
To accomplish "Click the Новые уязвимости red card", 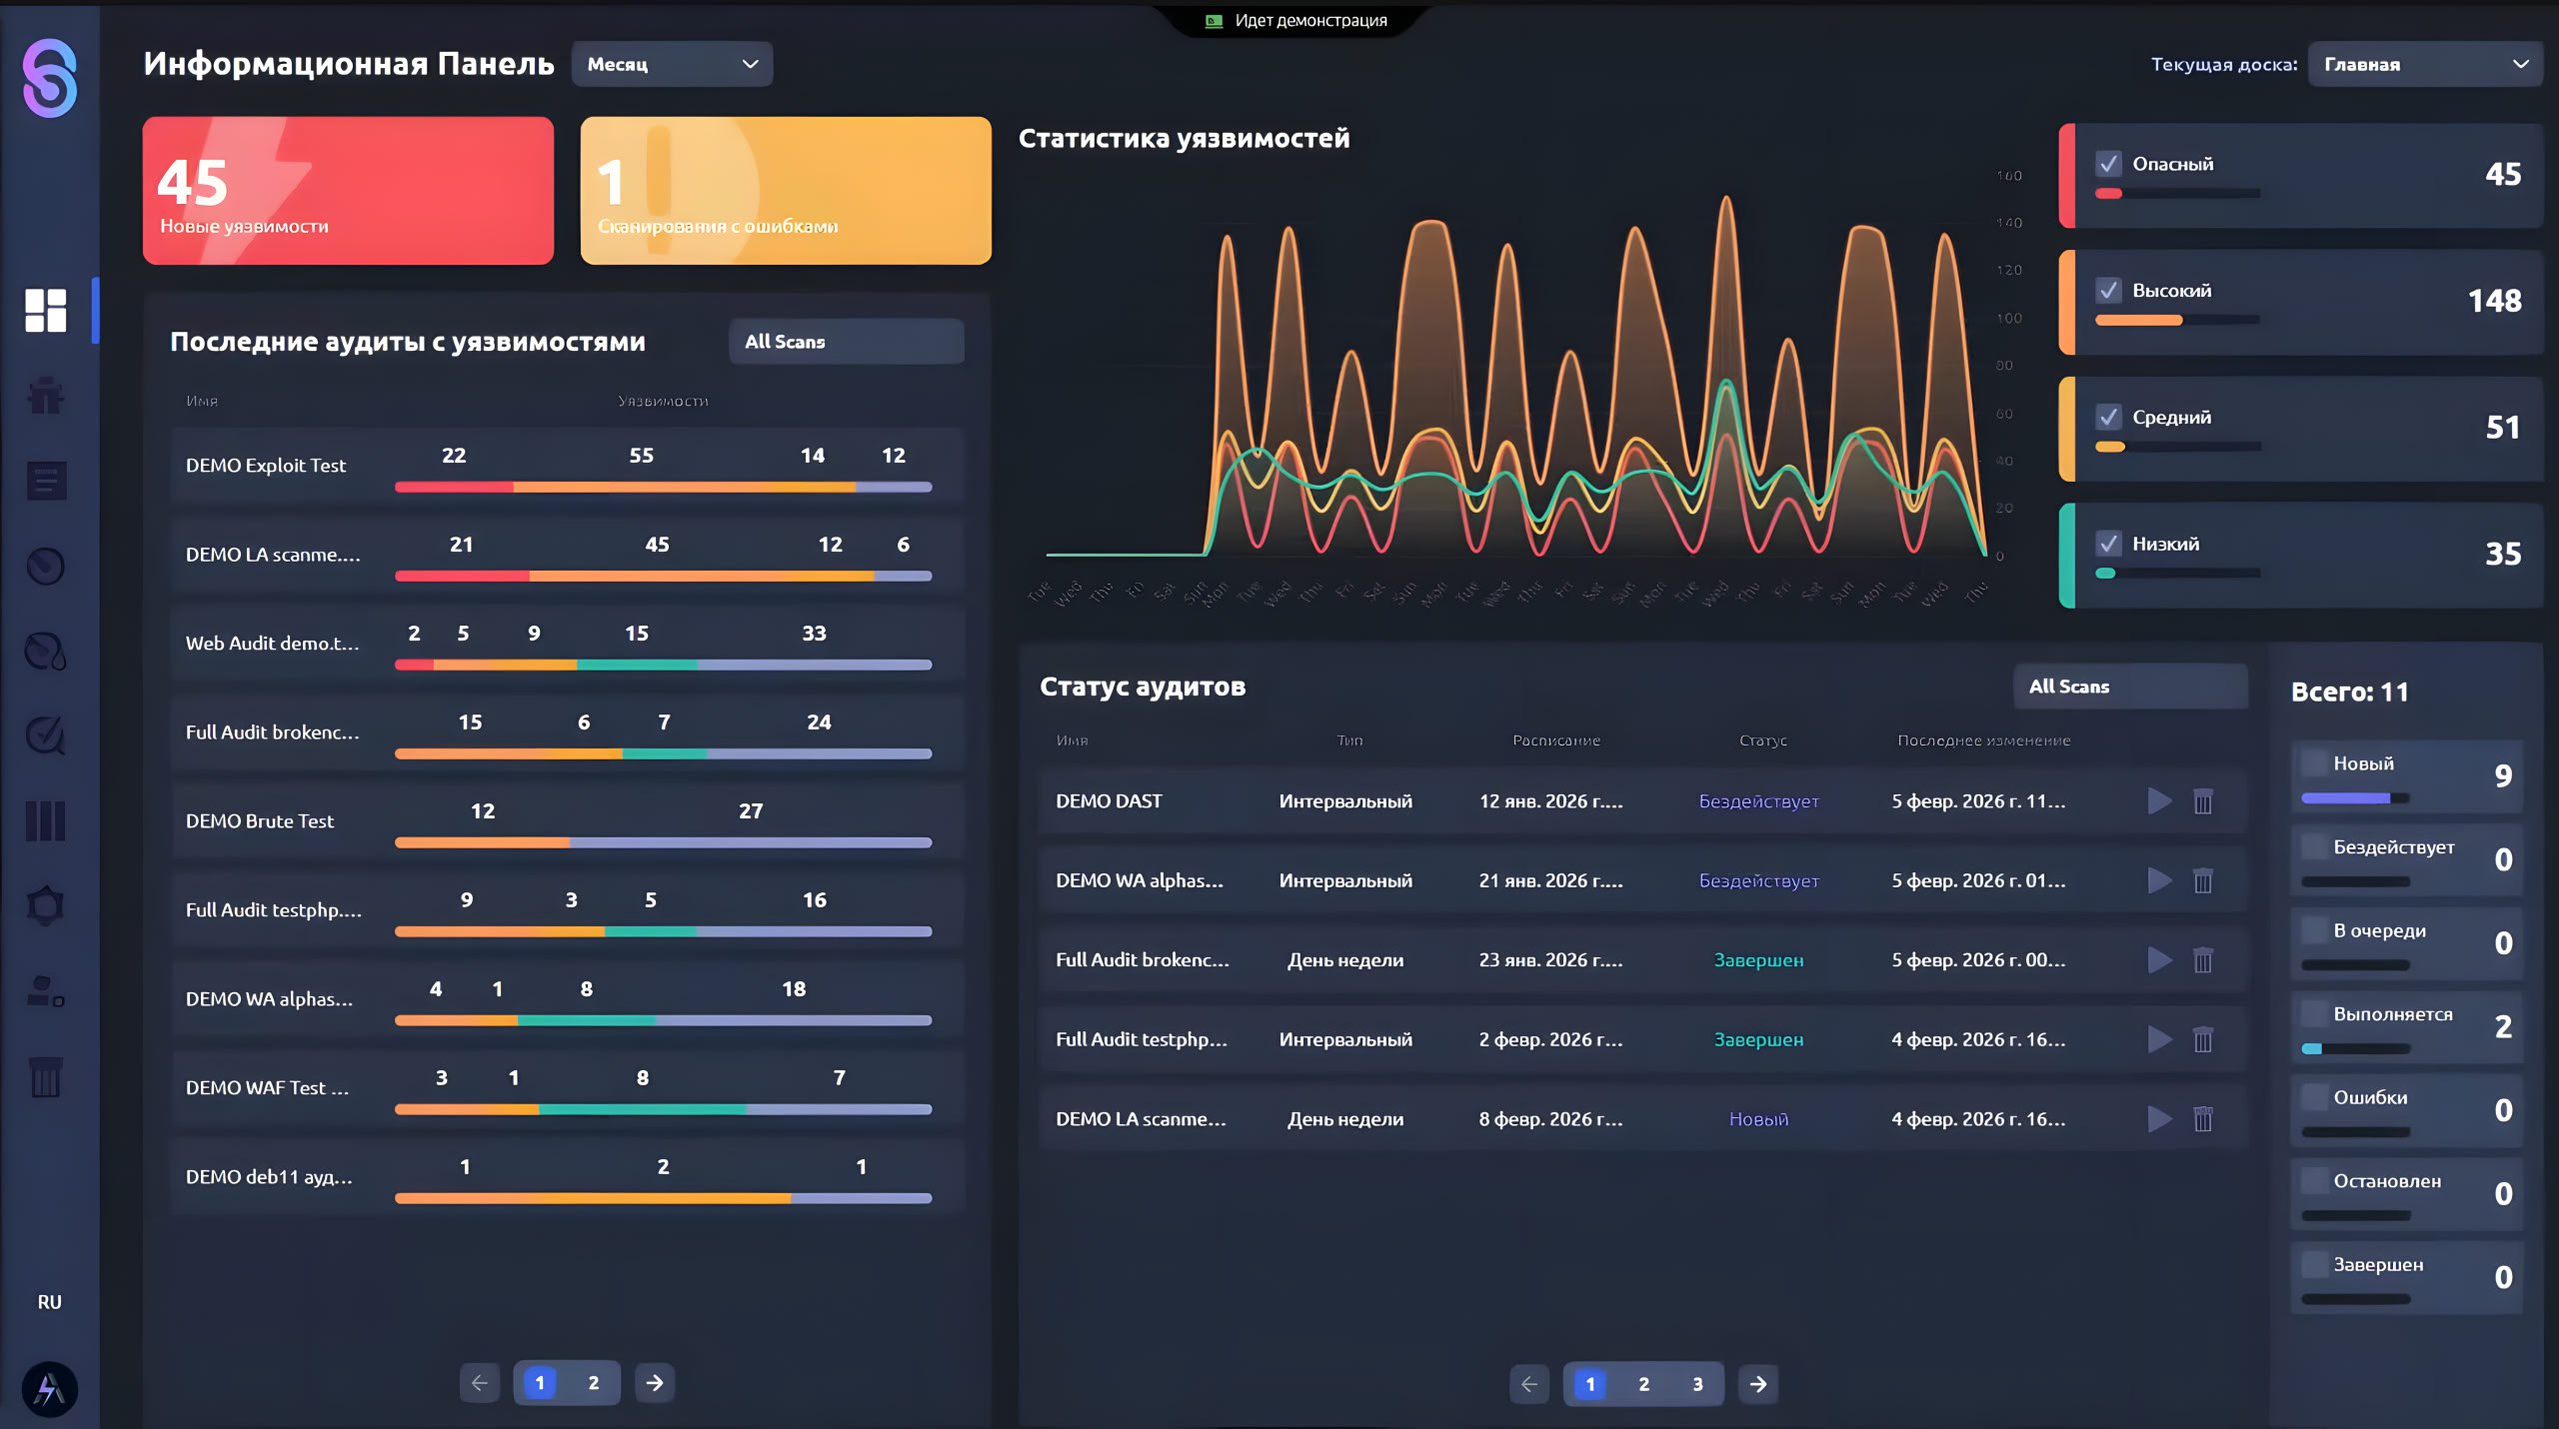I will (348, 191).
